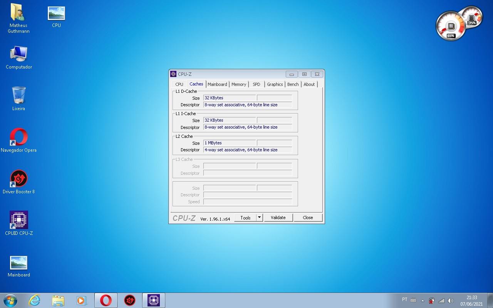This screenshot has height=308, width=493.
Task: Show hidden tray icons arrow
Action: tap(423, 301)
